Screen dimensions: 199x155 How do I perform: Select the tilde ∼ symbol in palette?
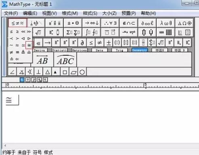11,45
